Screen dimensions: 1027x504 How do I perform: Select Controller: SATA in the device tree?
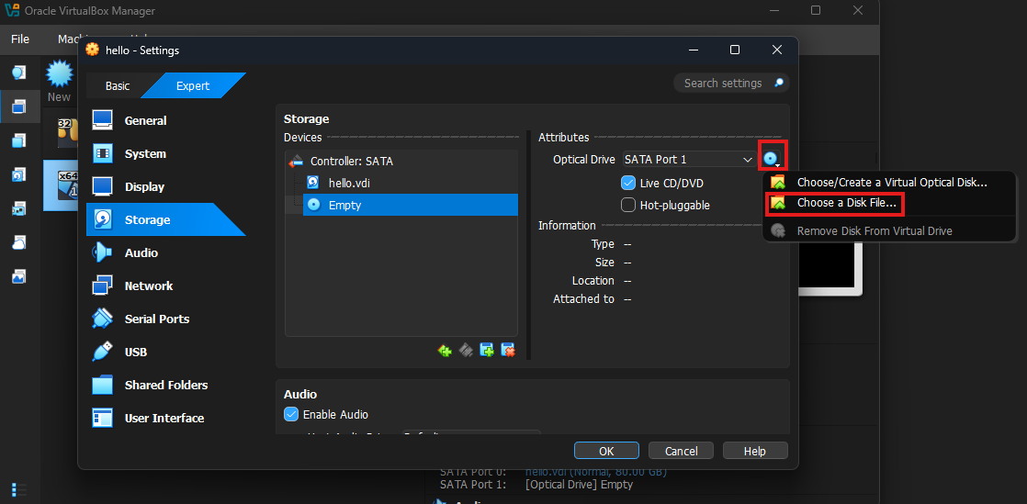pyautogui.click(x=351, y=161)
